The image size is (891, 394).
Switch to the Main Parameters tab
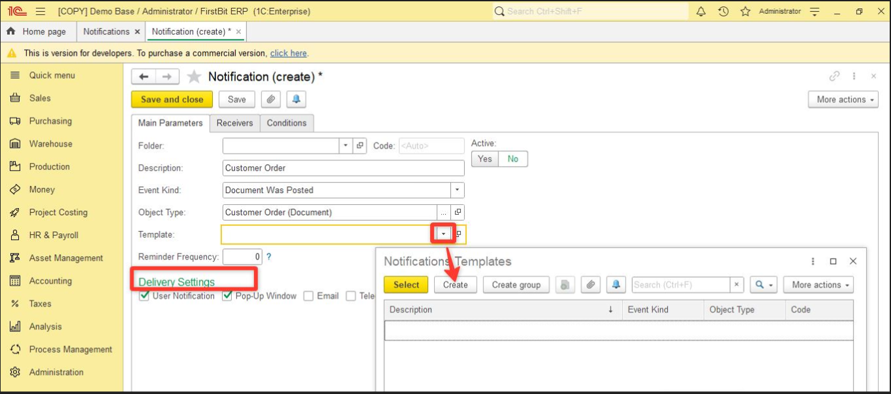point(170,123)
